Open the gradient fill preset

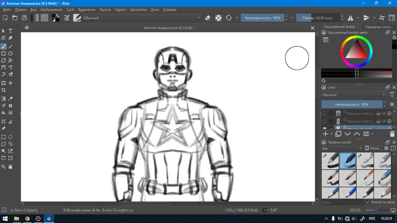[35, 18]
